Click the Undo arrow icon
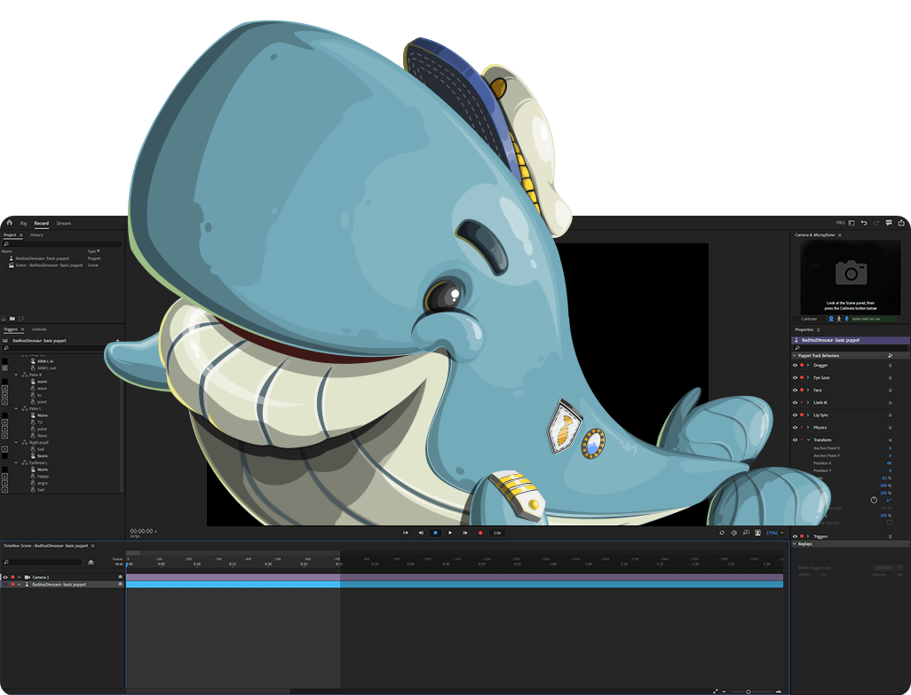Screen dimensions: 911x695 [x=864, y=223]
